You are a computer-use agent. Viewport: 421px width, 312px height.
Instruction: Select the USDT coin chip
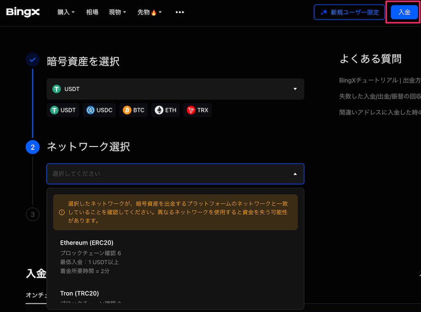coord(63,110)
